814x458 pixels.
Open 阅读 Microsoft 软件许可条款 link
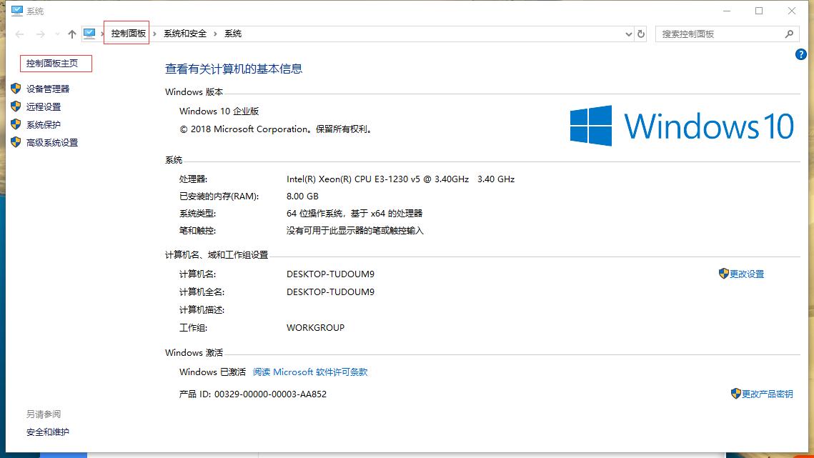311,372
